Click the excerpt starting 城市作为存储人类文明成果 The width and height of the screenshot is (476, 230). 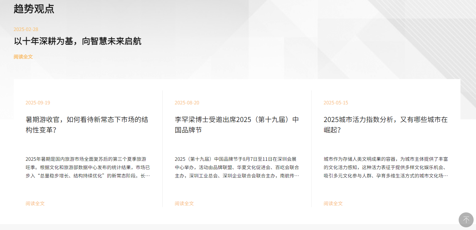coord(385,167)
